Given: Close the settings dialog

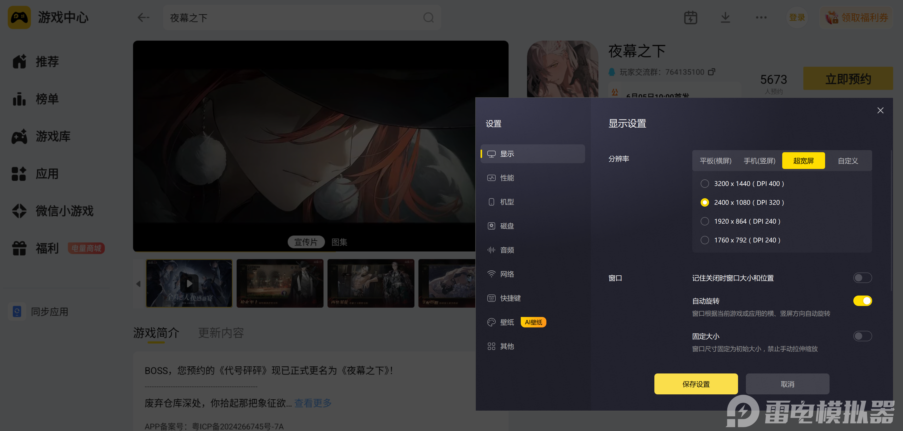Looking at the screenshot, I should (880, 110).
